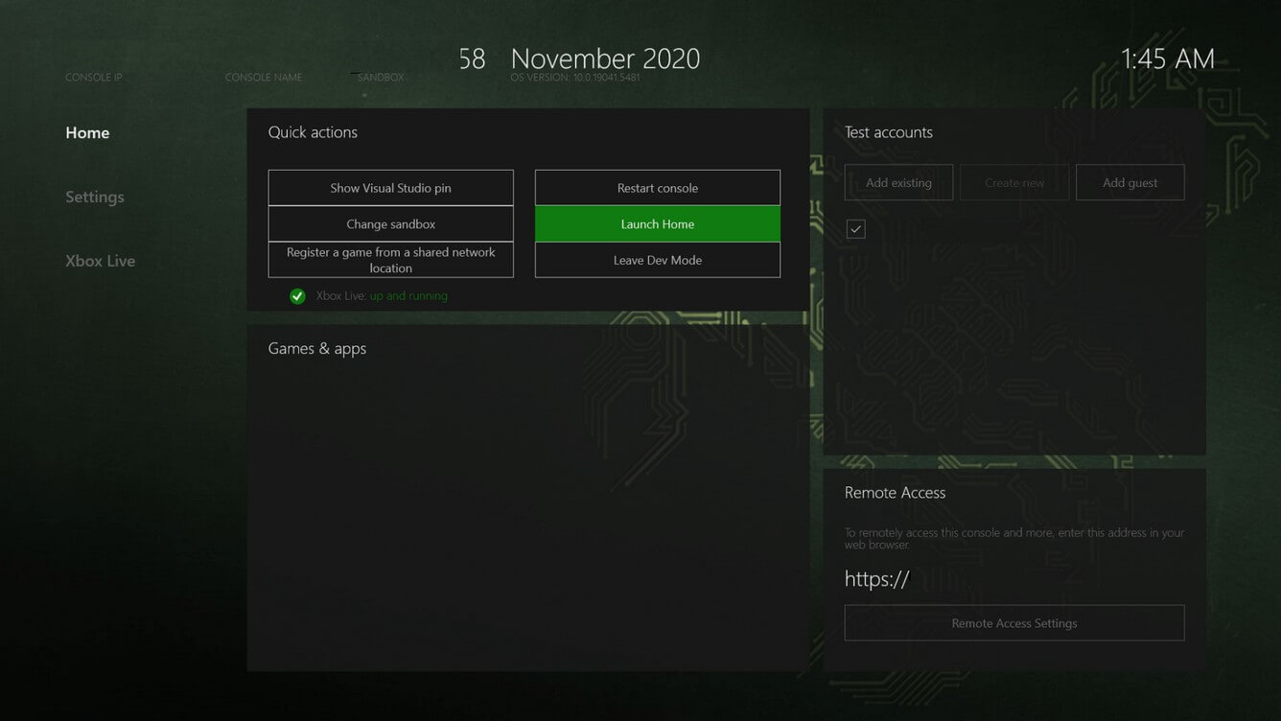The width and height of the screenshot is (1281, 721).
Task: Launch Home from quick actions
Action: pyautogui.click(x=658, y=223)
